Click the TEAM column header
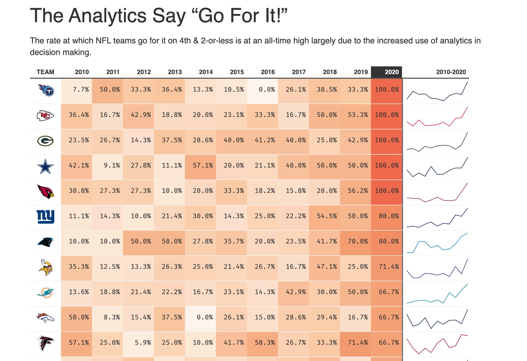The height and width of the screenshot is (361, 527). coord(46,72)
